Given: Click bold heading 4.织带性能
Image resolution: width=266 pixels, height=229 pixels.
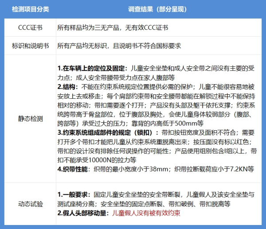Looking at the screenshot, I should (74, 169).
